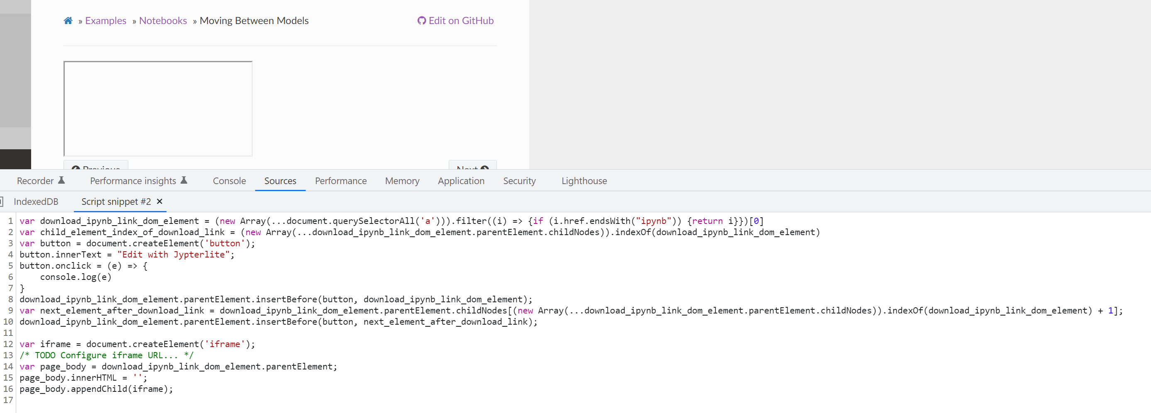Click the home icon in the breadcrumb

click(68, 21)
